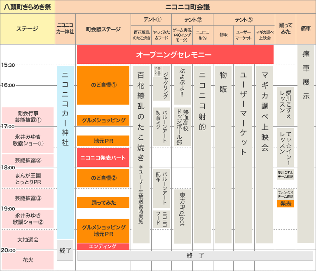Click the light-blue ニコニコカー神社 vertical block
Viewport: 316px width, 271px height.
[x=65, y=152]
